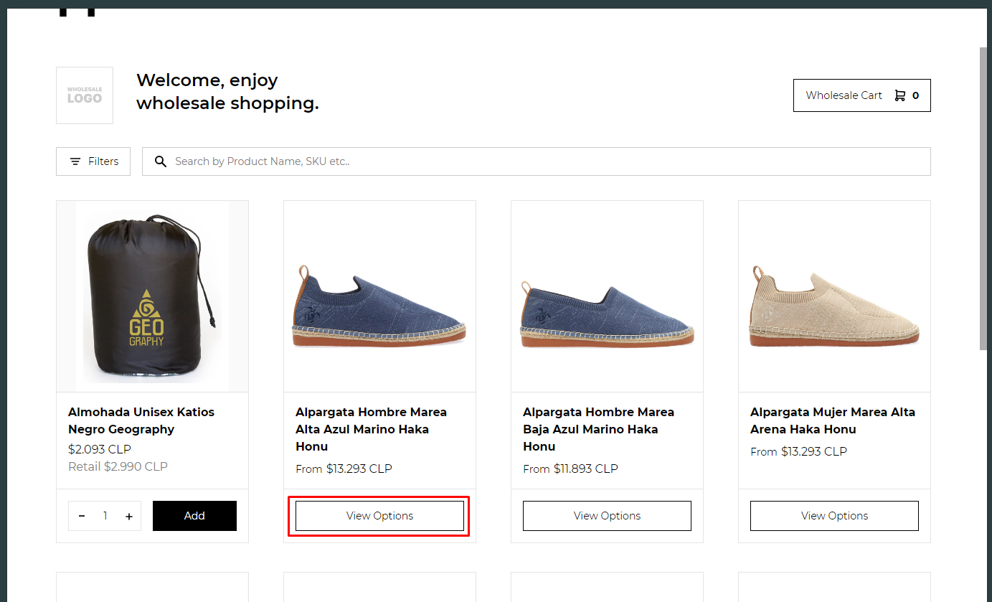The width and height of the screenshot is (992, 602).
Task: Click the filter lines icon
Action: tap(75, 161)
